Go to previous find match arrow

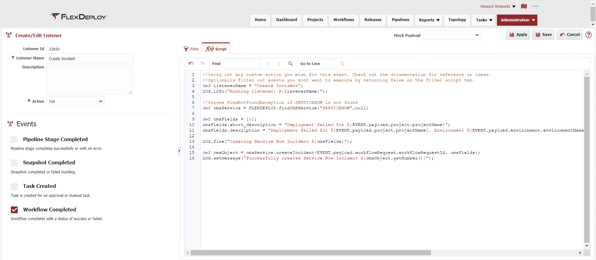coord(268,64)
